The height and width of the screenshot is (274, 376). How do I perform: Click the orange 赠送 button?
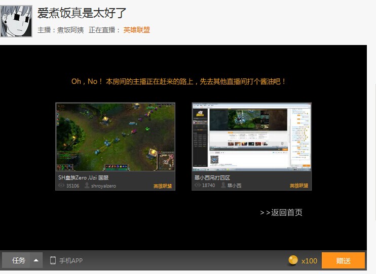pos(343,260)
